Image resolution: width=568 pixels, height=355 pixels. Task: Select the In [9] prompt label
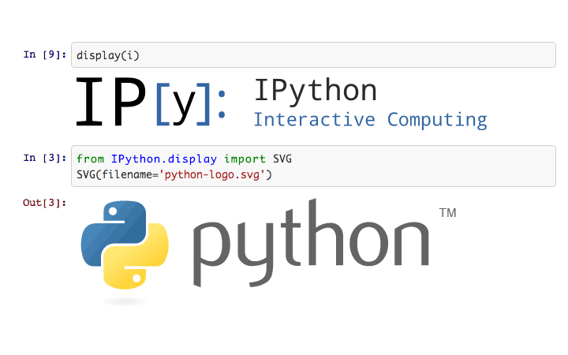click(x=45, y=54)
